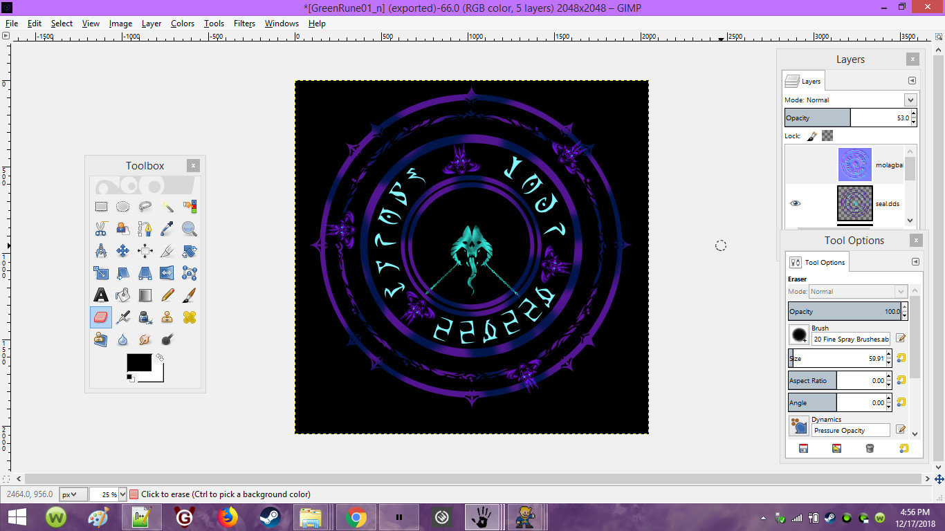The width and height of the screenshot is (945, 531).
Task: Toggle visibility of the seal.dds layer
Action: 796,203
